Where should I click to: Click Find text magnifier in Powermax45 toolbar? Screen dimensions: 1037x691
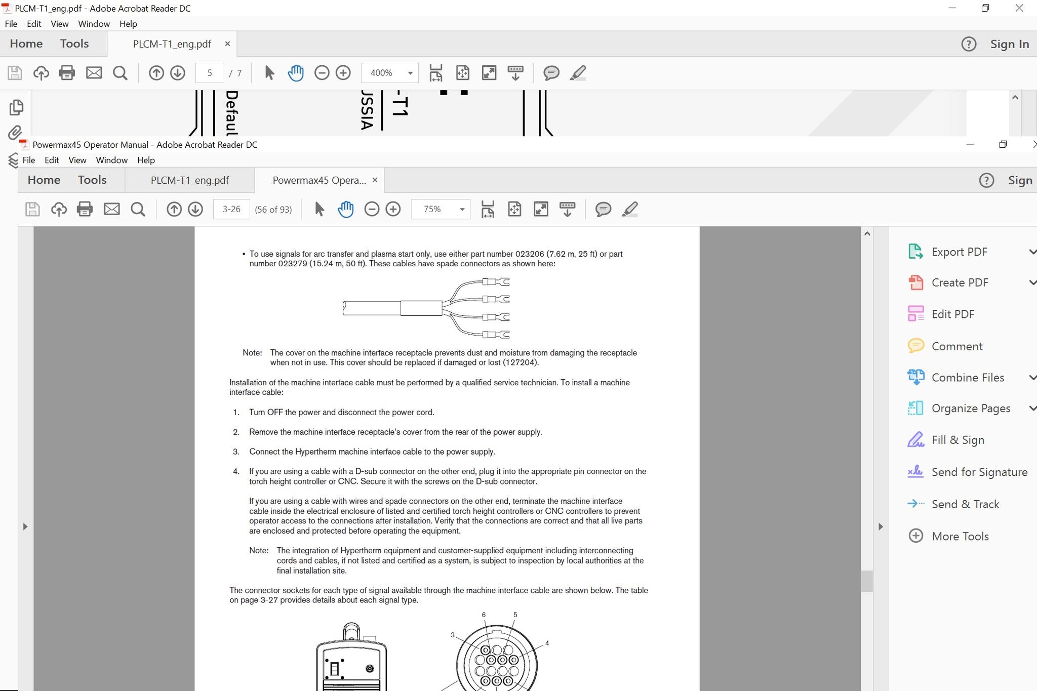coord(138,209)
